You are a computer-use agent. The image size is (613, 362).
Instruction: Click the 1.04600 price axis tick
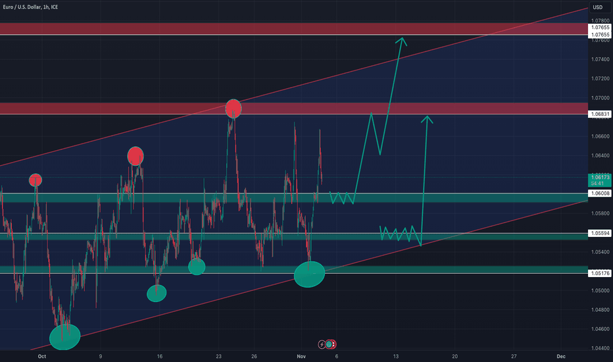[x=600, y=329]
